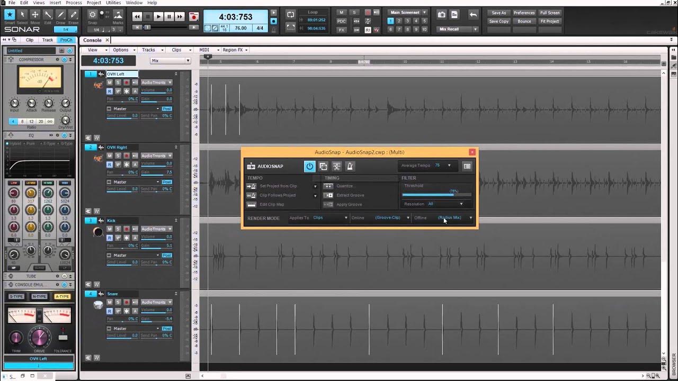Click the transport Record button
Viewport: 678px width, 381px height.
[x=193, y=17]
